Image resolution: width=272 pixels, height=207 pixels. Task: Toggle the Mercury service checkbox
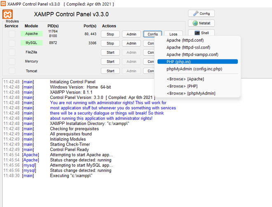click(12, 61)
